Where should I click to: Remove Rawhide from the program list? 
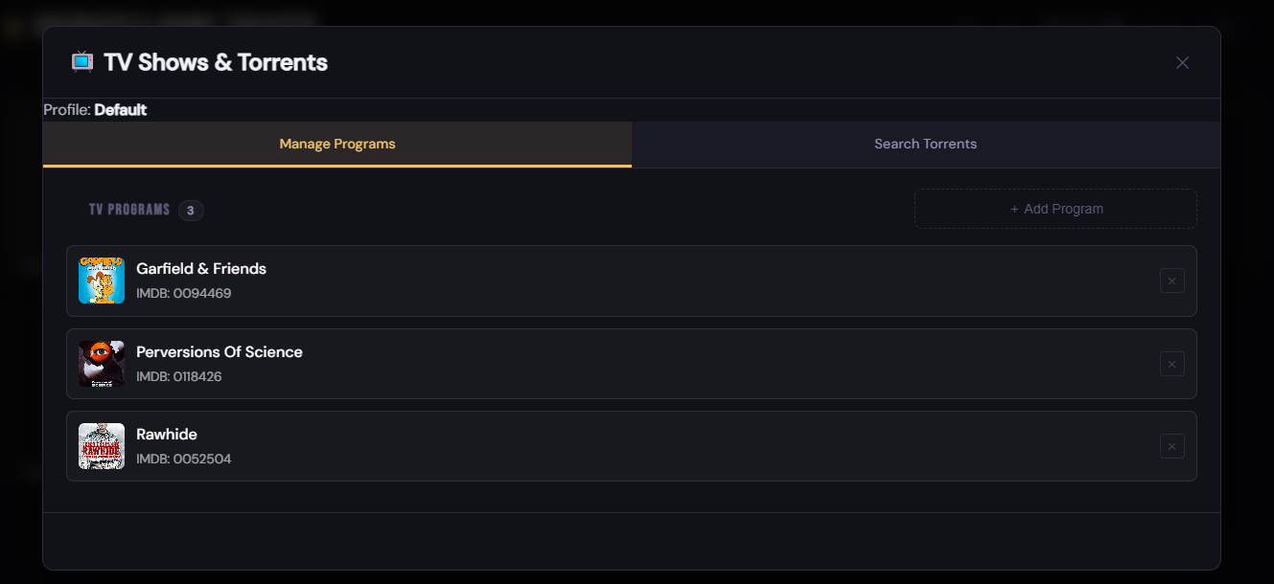point(1171,446)
